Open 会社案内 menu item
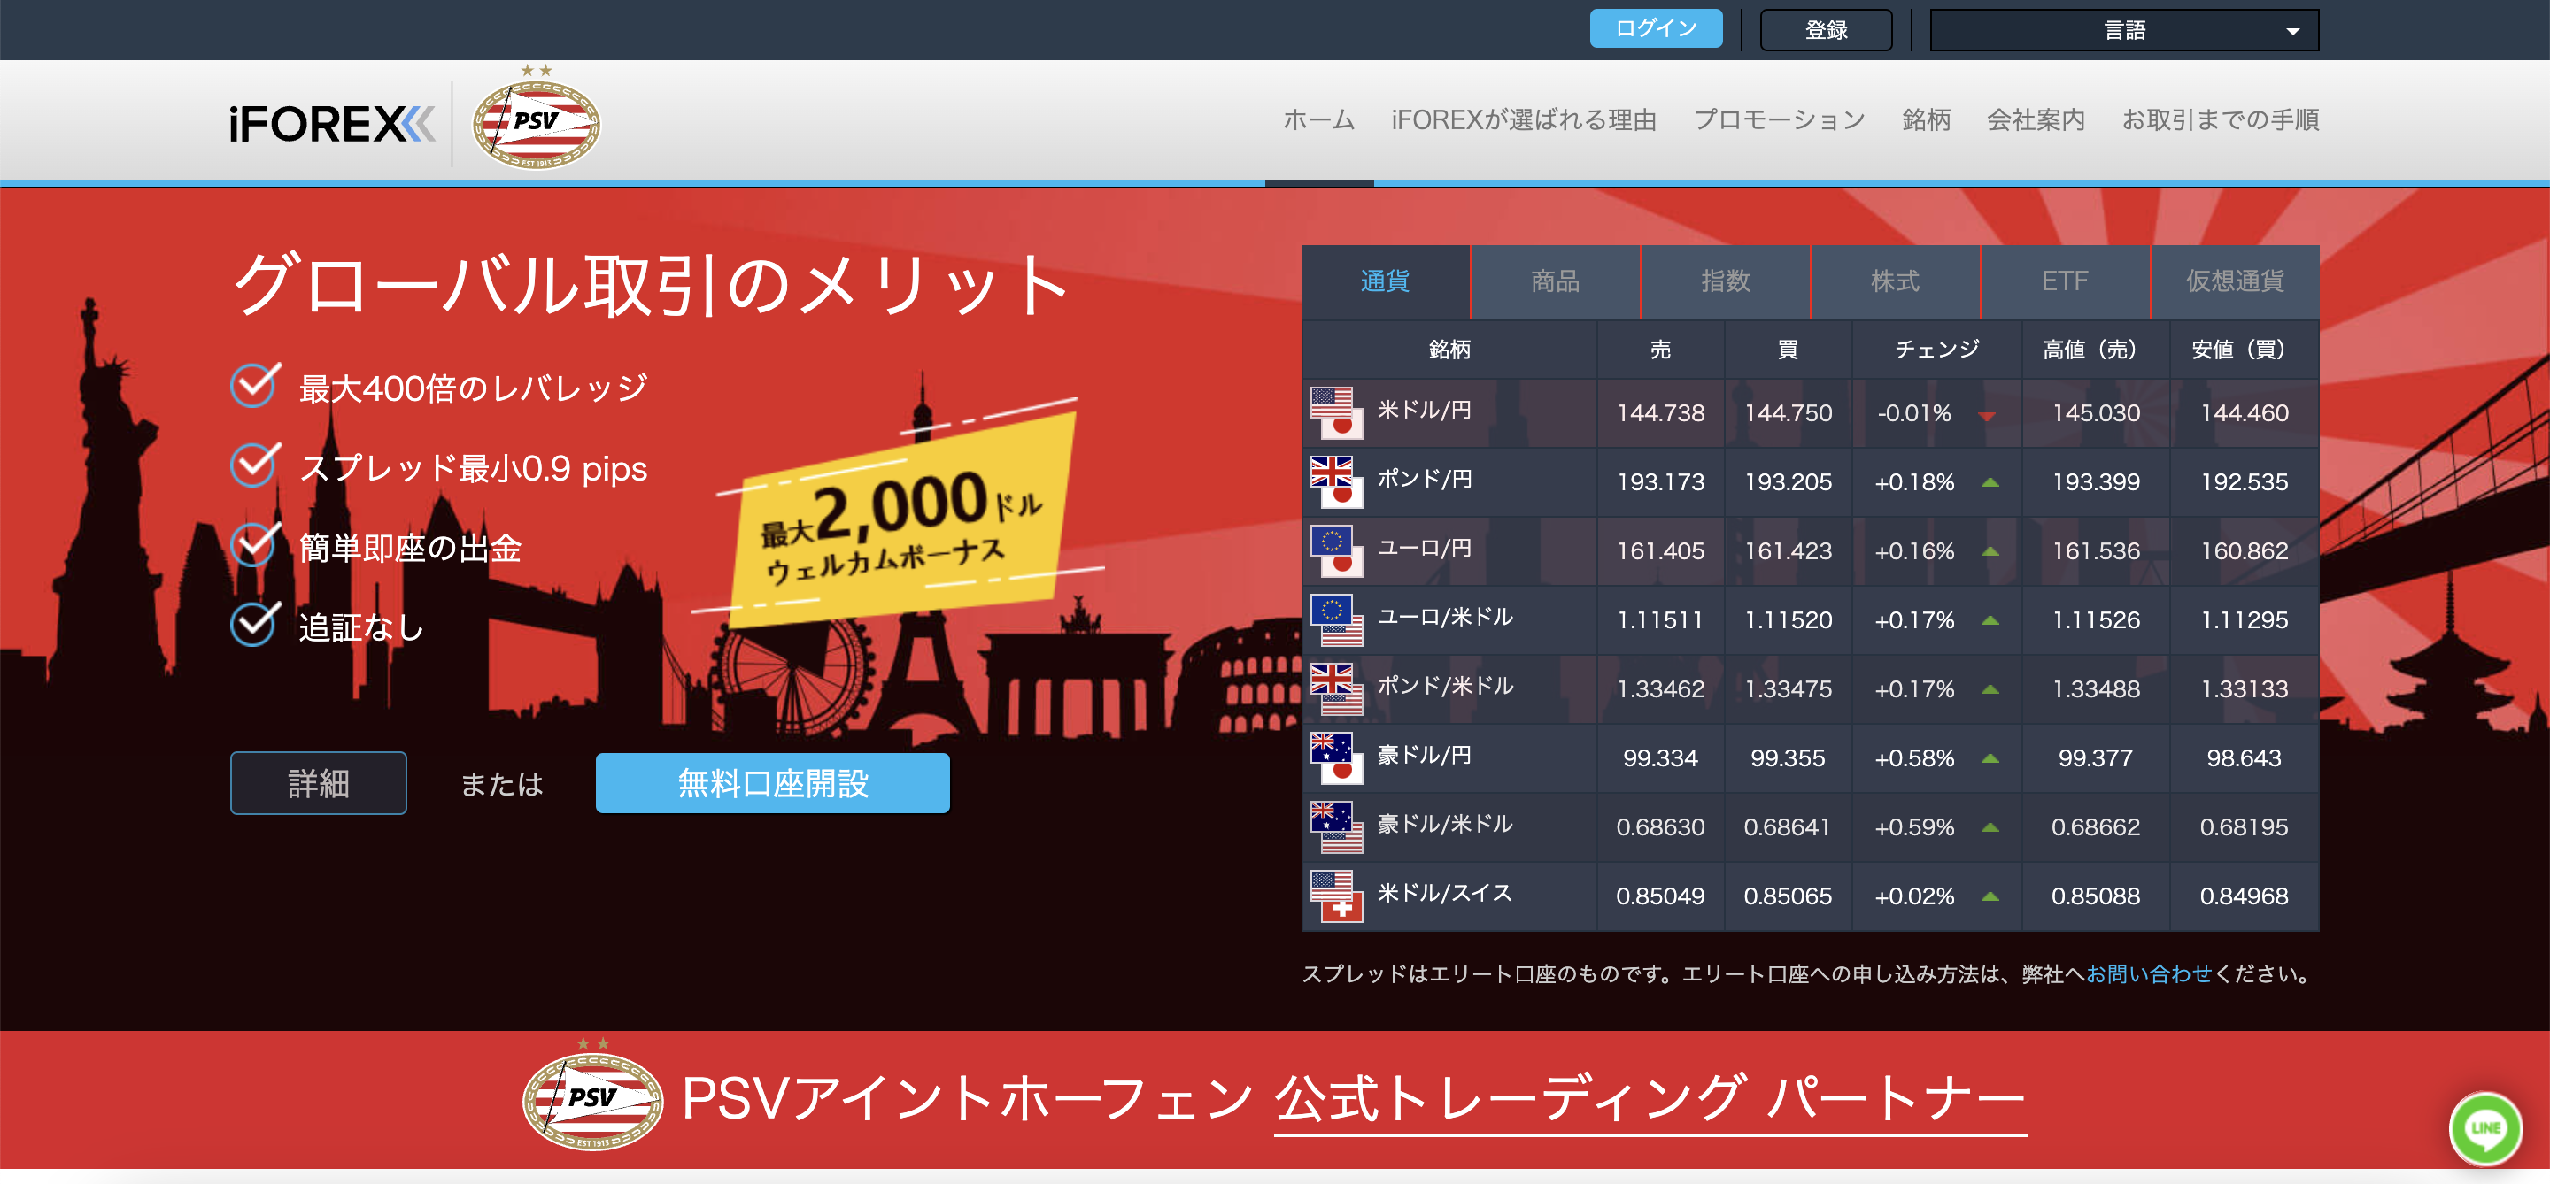The height and width of the screenshot is (1184, 2550). click(2036, 119)
